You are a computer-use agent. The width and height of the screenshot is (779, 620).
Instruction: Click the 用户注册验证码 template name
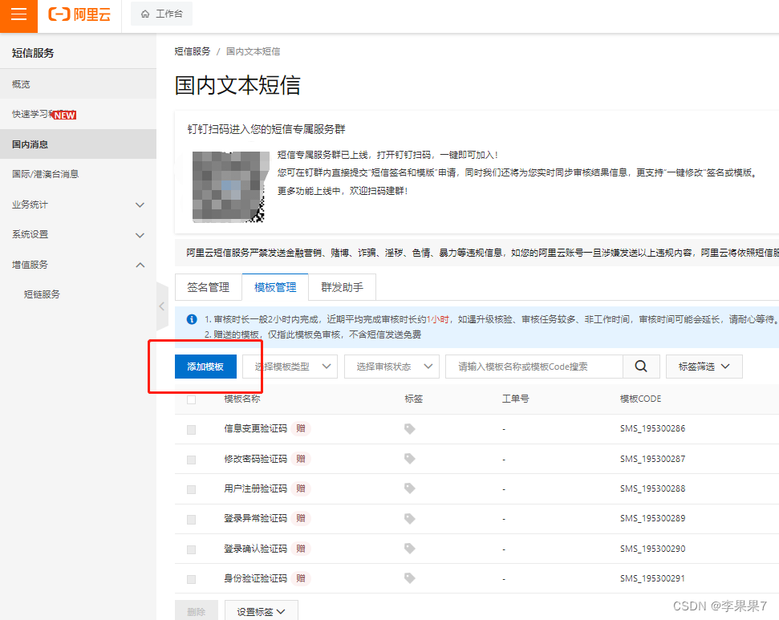tap(255, 488)
